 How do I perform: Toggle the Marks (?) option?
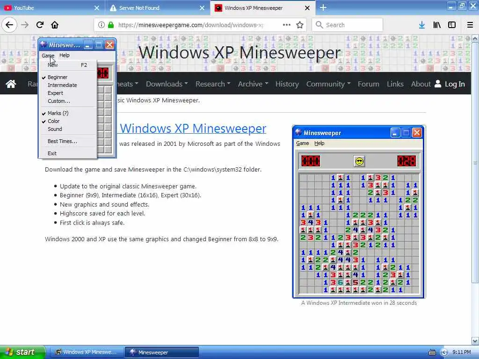click(x=58, y=113)
